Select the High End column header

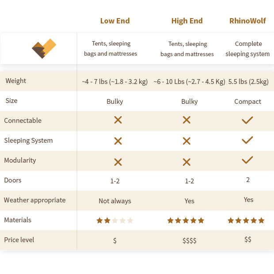pyautogui.click(x=187, y=21)
